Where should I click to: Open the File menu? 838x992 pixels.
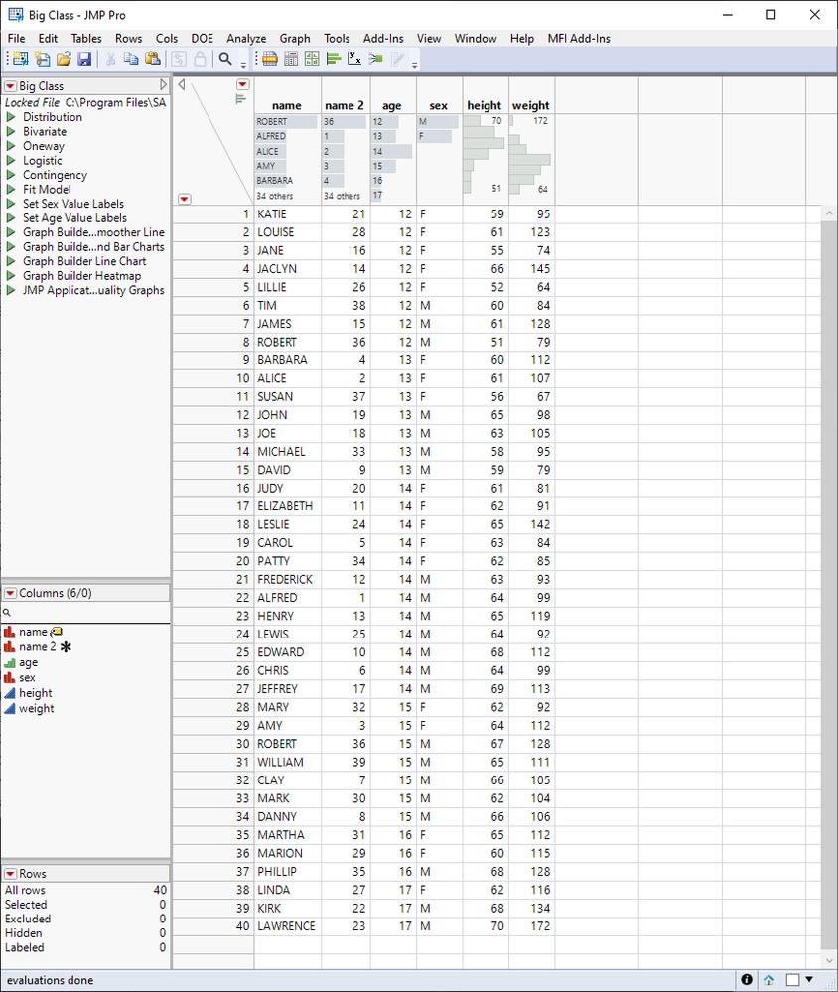click(17, 38)
